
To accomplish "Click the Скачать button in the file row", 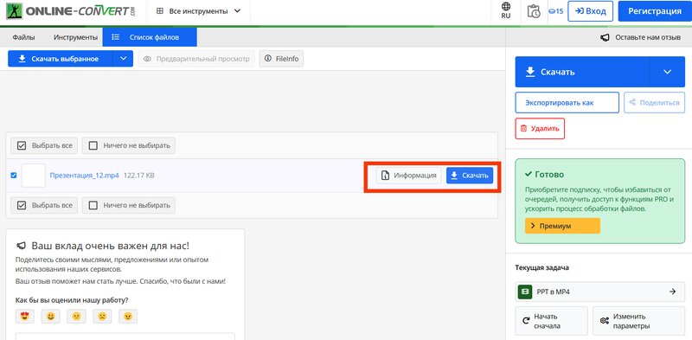I will tap(470, 176).
